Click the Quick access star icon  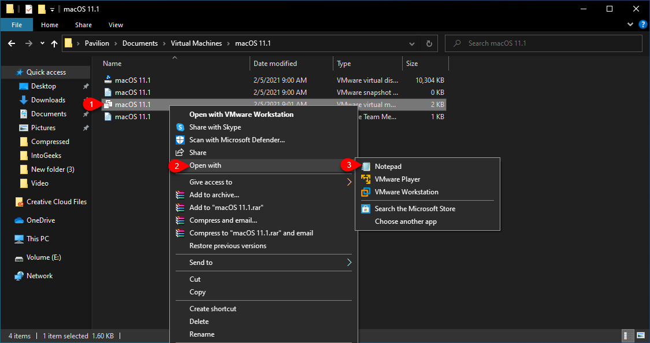(20, 72)
